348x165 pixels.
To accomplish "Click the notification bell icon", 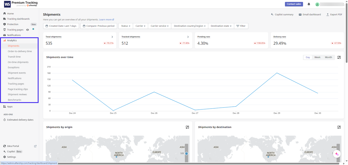I will [x=309, y=4].
